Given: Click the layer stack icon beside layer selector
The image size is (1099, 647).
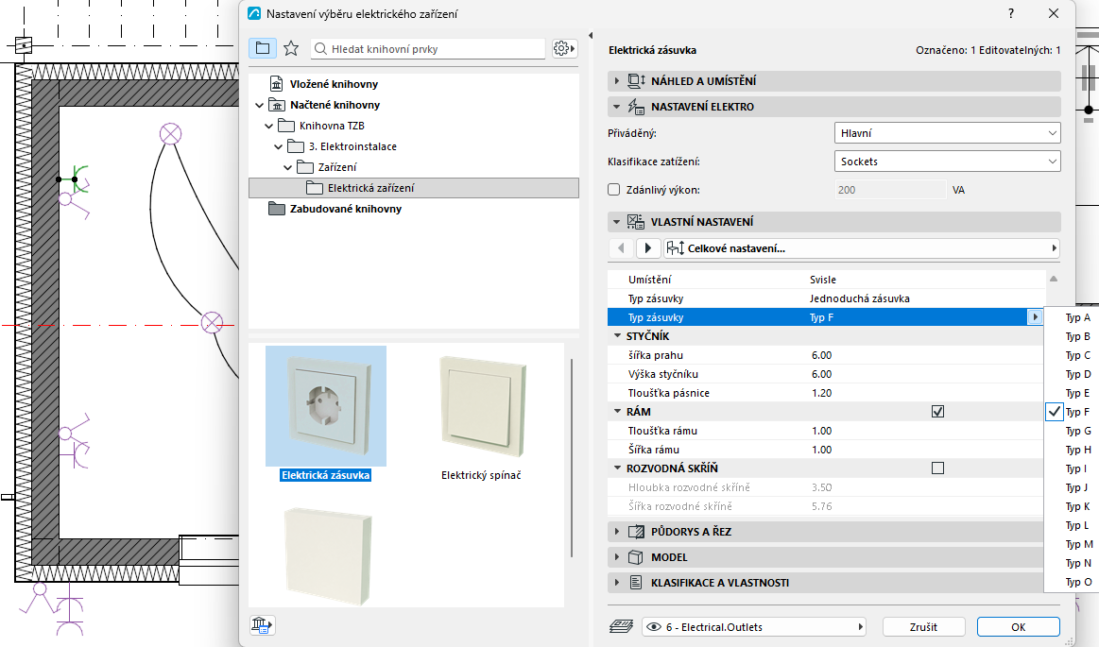Looking at the screenshot, I should coord(622,627).
